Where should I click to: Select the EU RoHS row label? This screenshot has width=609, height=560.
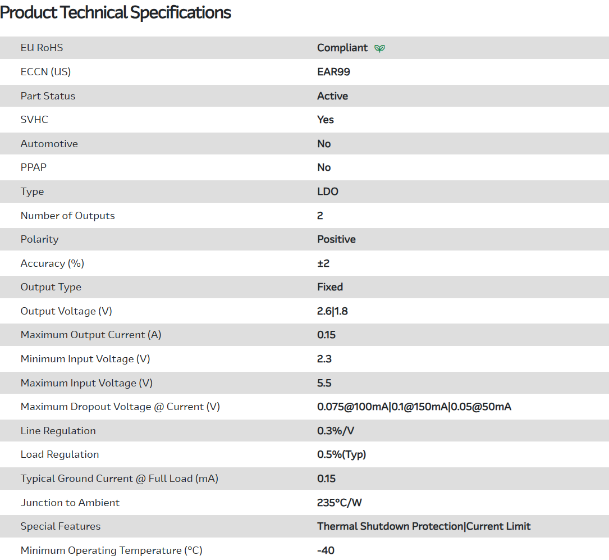[x=42, y=48]
